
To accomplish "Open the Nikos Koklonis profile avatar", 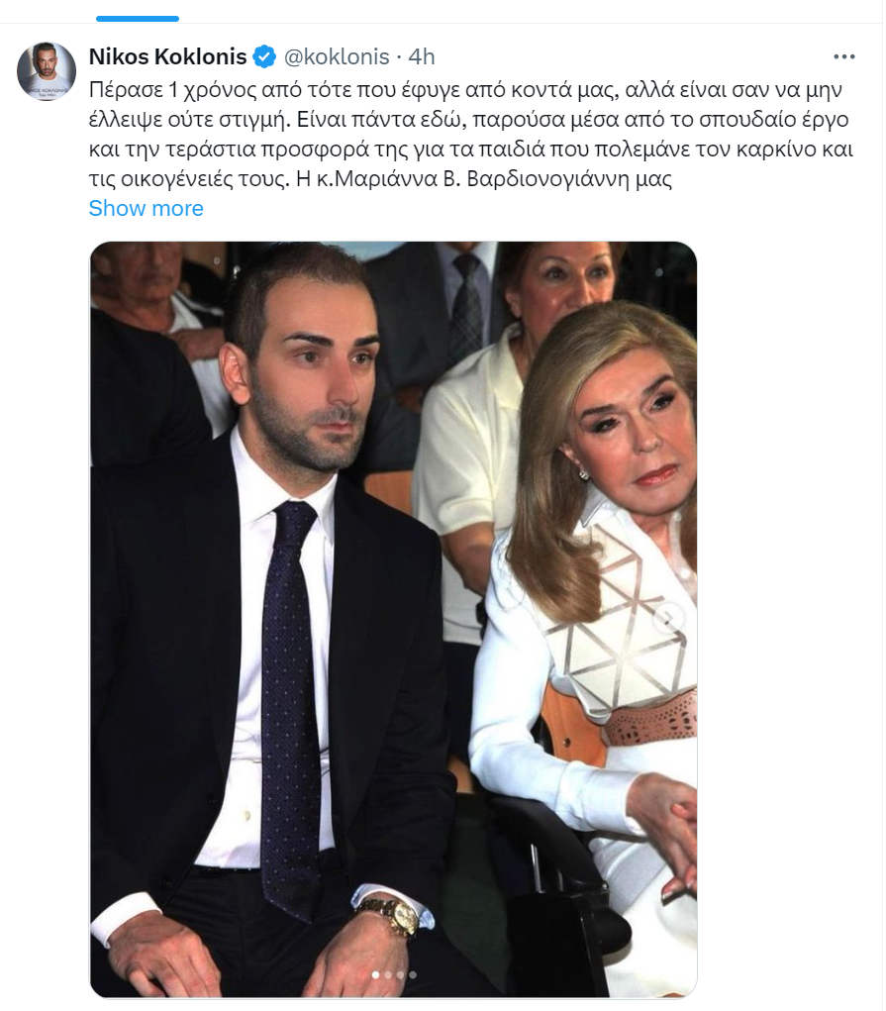I will (47, 71).
